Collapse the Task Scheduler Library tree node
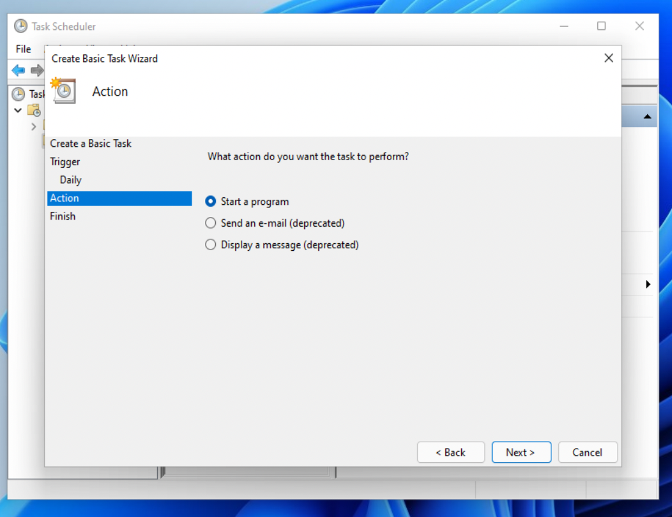Image resolution: width=672 pixels, height=517 pixels. pyautogui.click(x=18, y=110)
